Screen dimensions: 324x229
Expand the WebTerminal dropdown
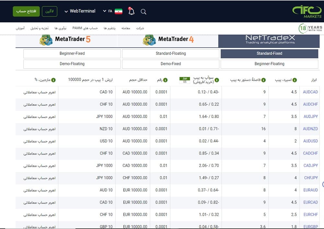tap(80, 11)
